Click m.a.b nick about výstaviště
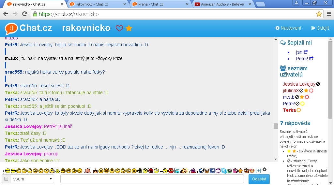Screen dimensions: 334x185 point(11,59)
